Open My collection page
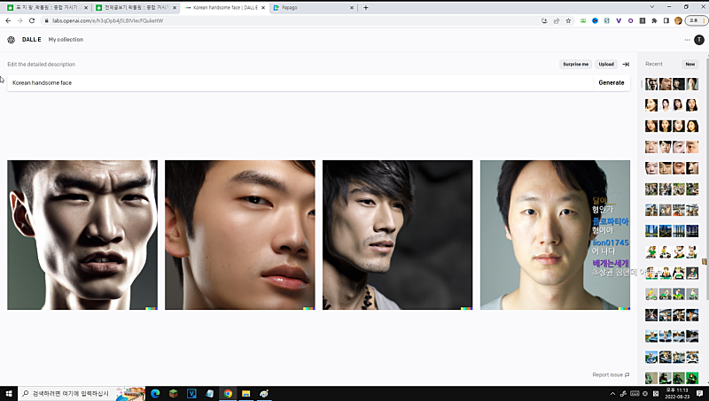Screen dimensions: 709x401 click(x=66, y=40)
